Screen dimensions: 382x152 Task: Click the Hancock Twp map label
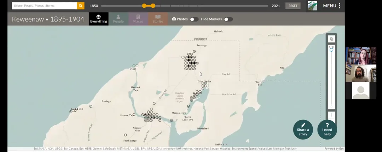tap(135, 89)
